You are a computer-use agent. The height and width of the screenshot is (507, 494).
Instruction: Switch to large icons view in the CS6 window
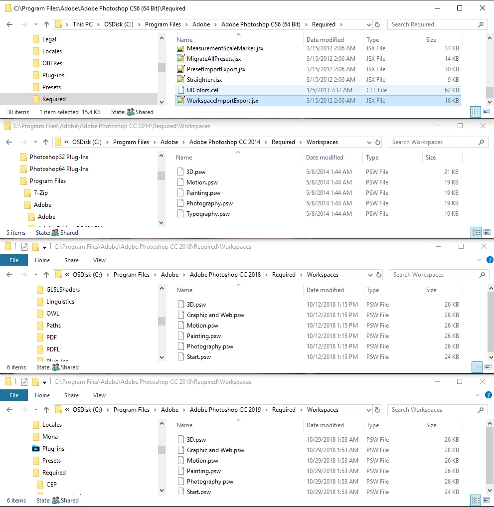point(487,112)
